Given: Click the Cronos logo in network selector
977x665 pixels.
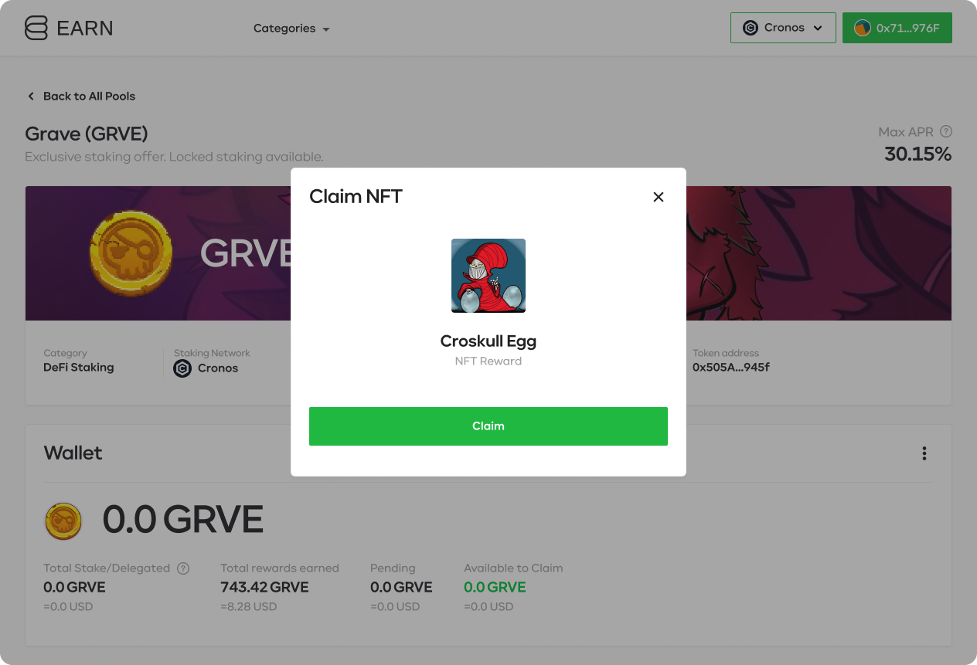Looking at the screenshot, I should coord(751,28).
